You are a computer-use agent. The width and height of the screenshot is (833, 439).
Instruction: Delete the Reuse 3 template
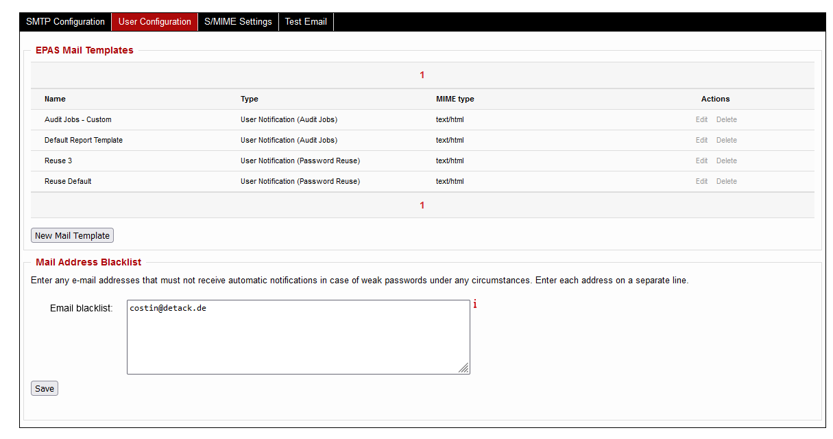click(x=726, y=161)
